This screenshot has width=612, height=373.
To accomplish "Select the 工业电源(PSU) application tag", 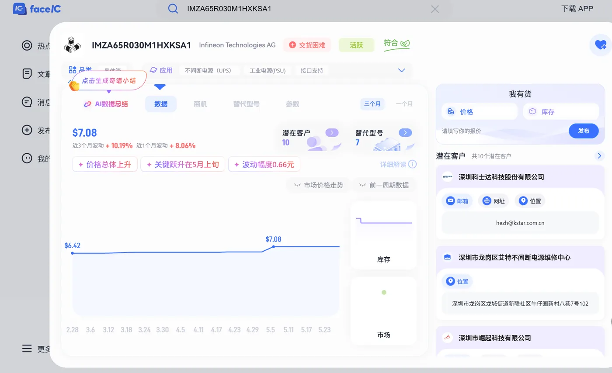I will (x=268, y=70).
